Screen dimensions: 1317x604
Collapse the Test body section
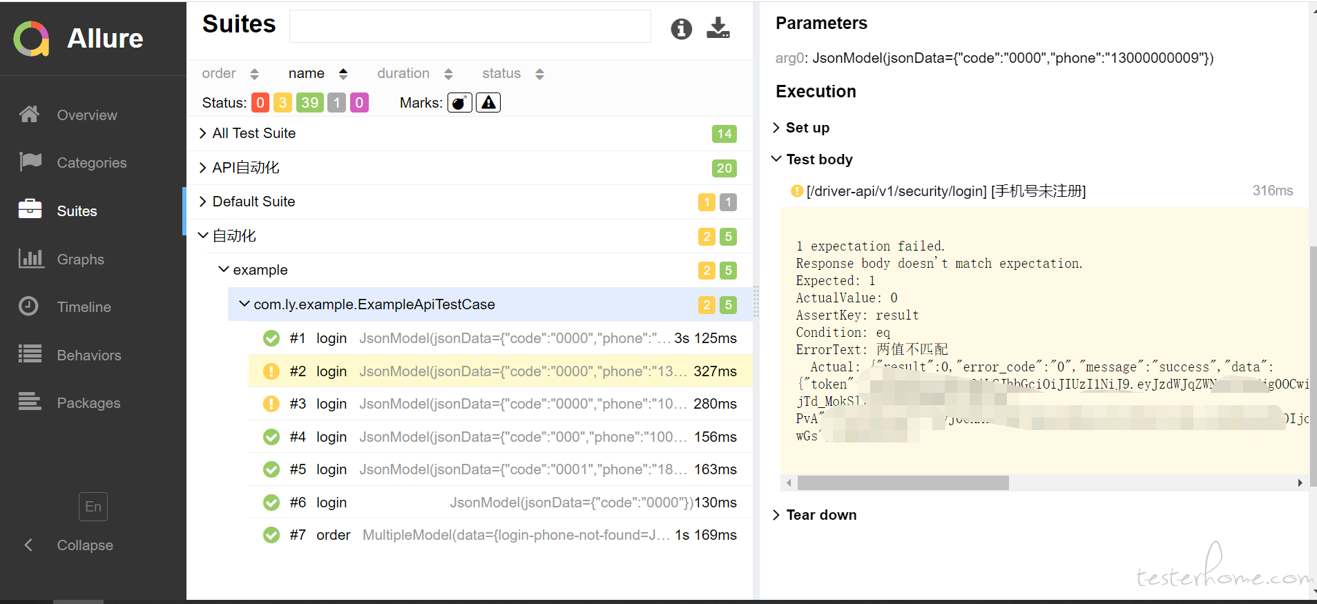pyautogui.click(x=812, y=159)
